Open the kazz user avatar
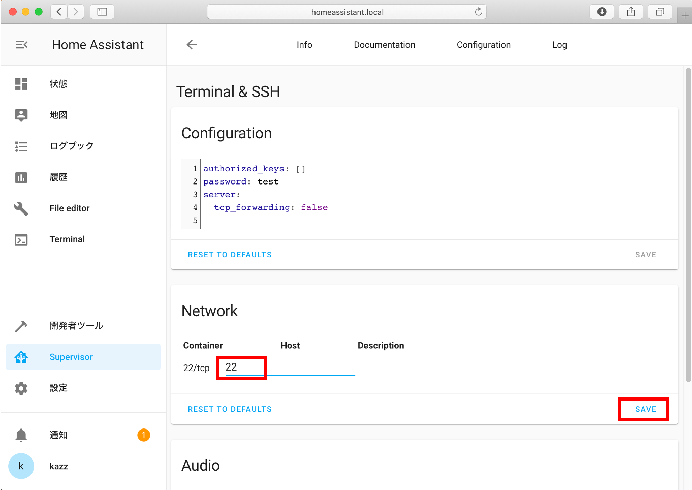The width and height of the screenshot is (692, 490). 21,466
